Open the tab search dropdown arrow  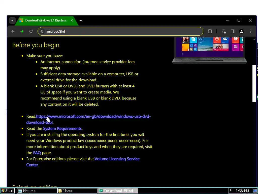12,20
